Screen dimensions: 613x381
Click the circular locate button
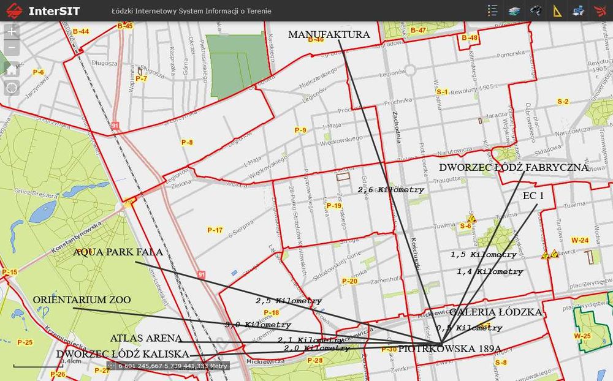[x=12, y=88]
